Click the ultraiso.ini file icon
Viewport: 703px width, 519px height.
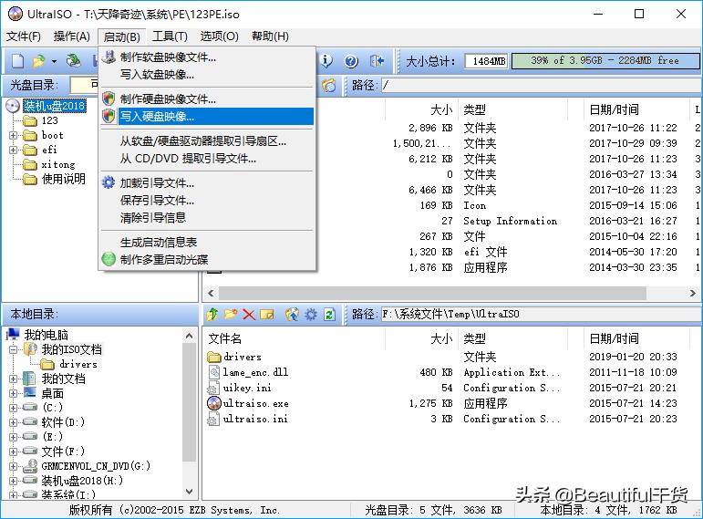(x=212, y=419)
